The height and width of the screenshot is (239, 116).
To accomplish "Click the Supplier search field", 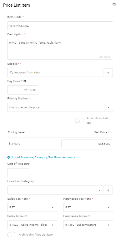I will (x=55, y=73).
